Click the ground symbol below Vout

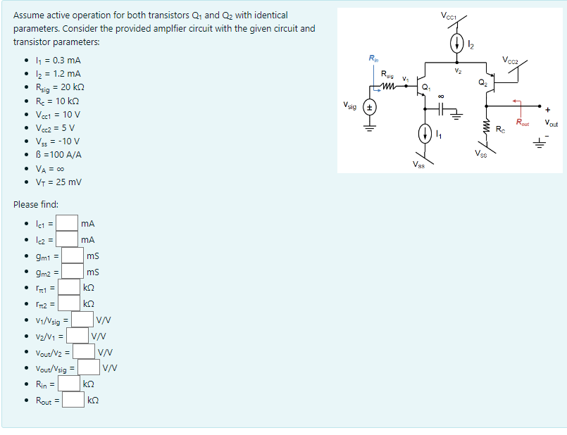click(540, 143)
